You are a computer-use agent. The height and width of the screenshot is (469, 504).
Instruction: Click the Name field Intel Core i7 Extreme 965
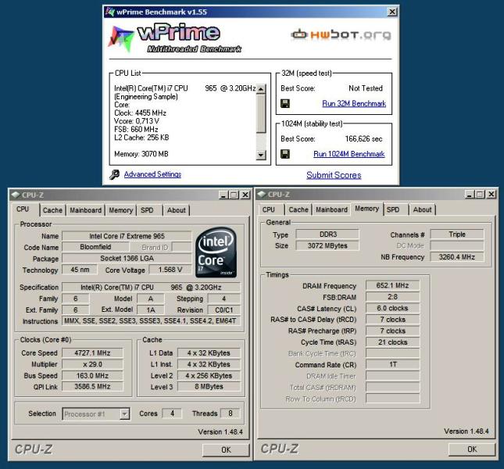pyautogui.click(x=127, y=236)
